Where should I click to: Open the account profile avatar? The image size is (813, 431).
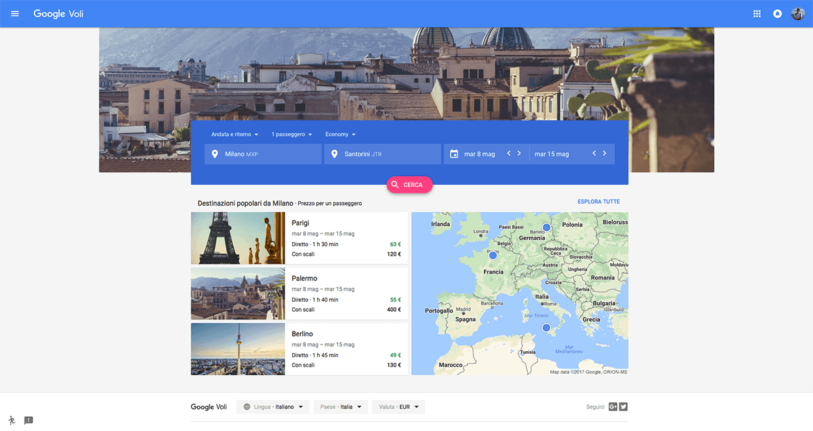[797, 14]
